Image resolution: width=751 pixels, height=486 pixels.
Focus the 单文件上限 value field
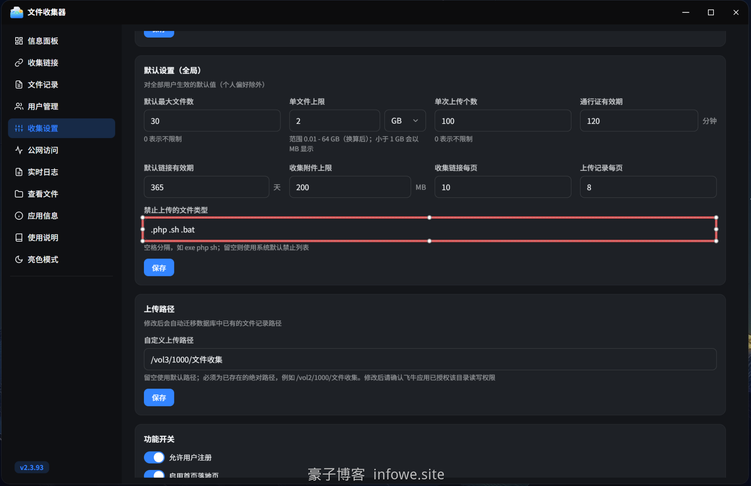pyautogui.click(x=334, y=121)
